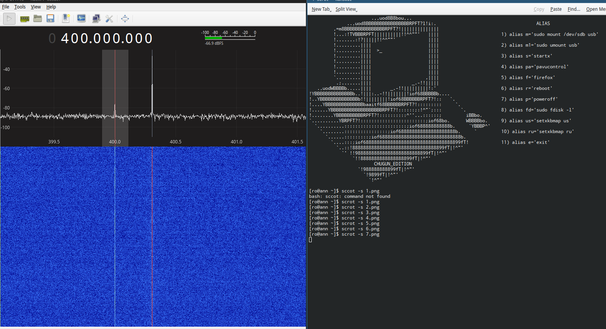Click the tall signal peak in the spectrum
This screenshot has width=606, height=329.
click(x=152, y=77)
